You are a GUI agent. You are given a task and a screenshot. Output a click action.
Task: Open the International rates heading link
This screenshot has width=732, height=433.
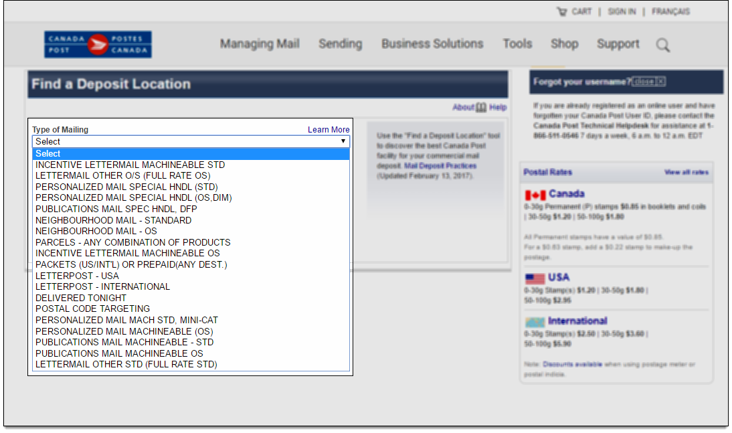pos(577,321)
